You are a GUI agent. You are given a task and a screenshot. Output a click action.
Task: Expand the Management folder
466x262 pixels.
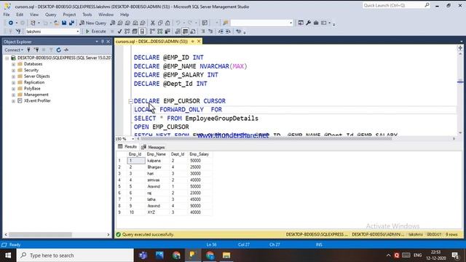click(x=13, y=95)
